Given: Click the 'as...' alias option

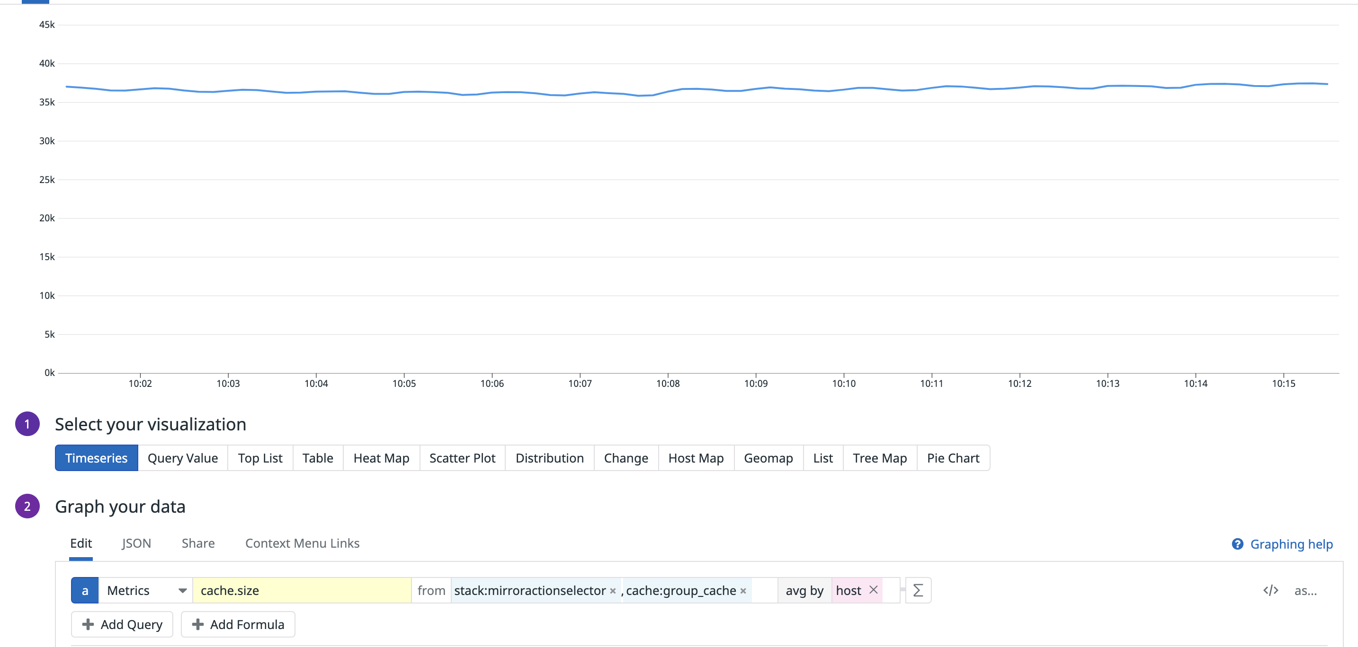Looking at the screenshot, I should tap(1305, 590).
